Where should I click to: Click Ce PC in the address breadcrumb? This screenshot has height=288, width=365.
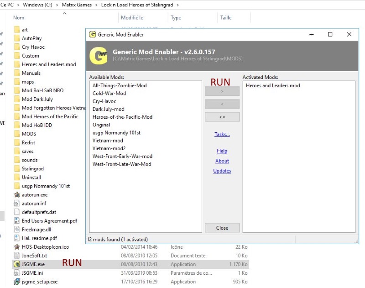pos(7,5)
